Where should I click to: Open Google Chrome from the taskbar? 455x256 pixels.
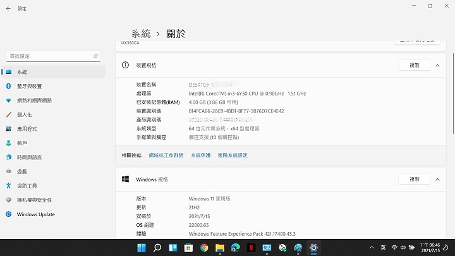[204, 248]
